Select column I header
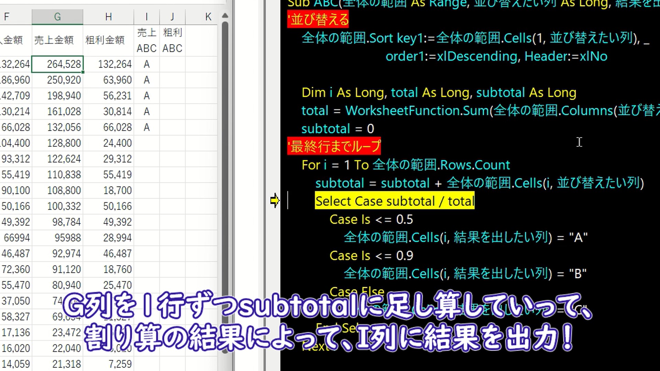Viewport: 660px width, 371px height. 147,16
